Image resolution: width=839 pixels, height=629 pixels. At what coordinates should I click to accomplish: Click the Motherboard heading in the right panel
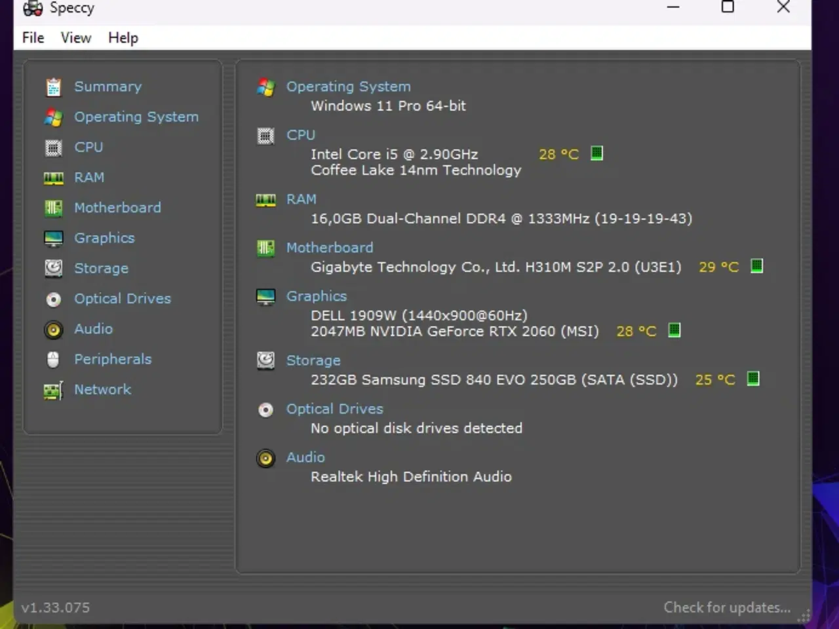(330, 247)
